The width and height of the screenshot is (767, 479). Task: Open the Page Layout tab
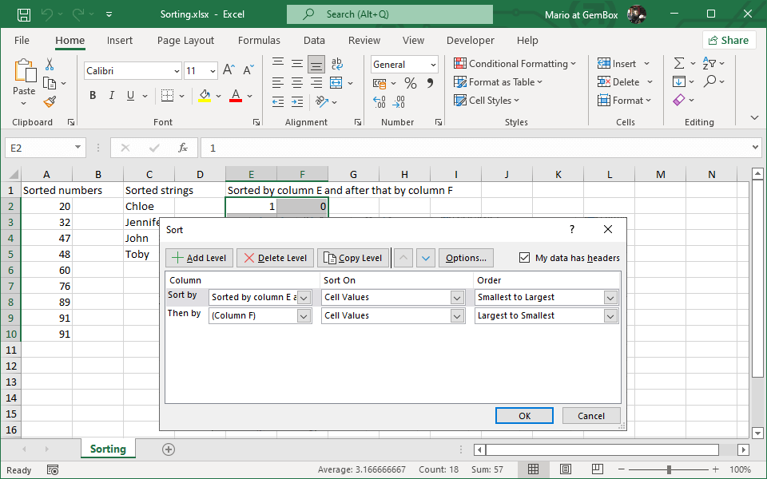coord(185,40)
